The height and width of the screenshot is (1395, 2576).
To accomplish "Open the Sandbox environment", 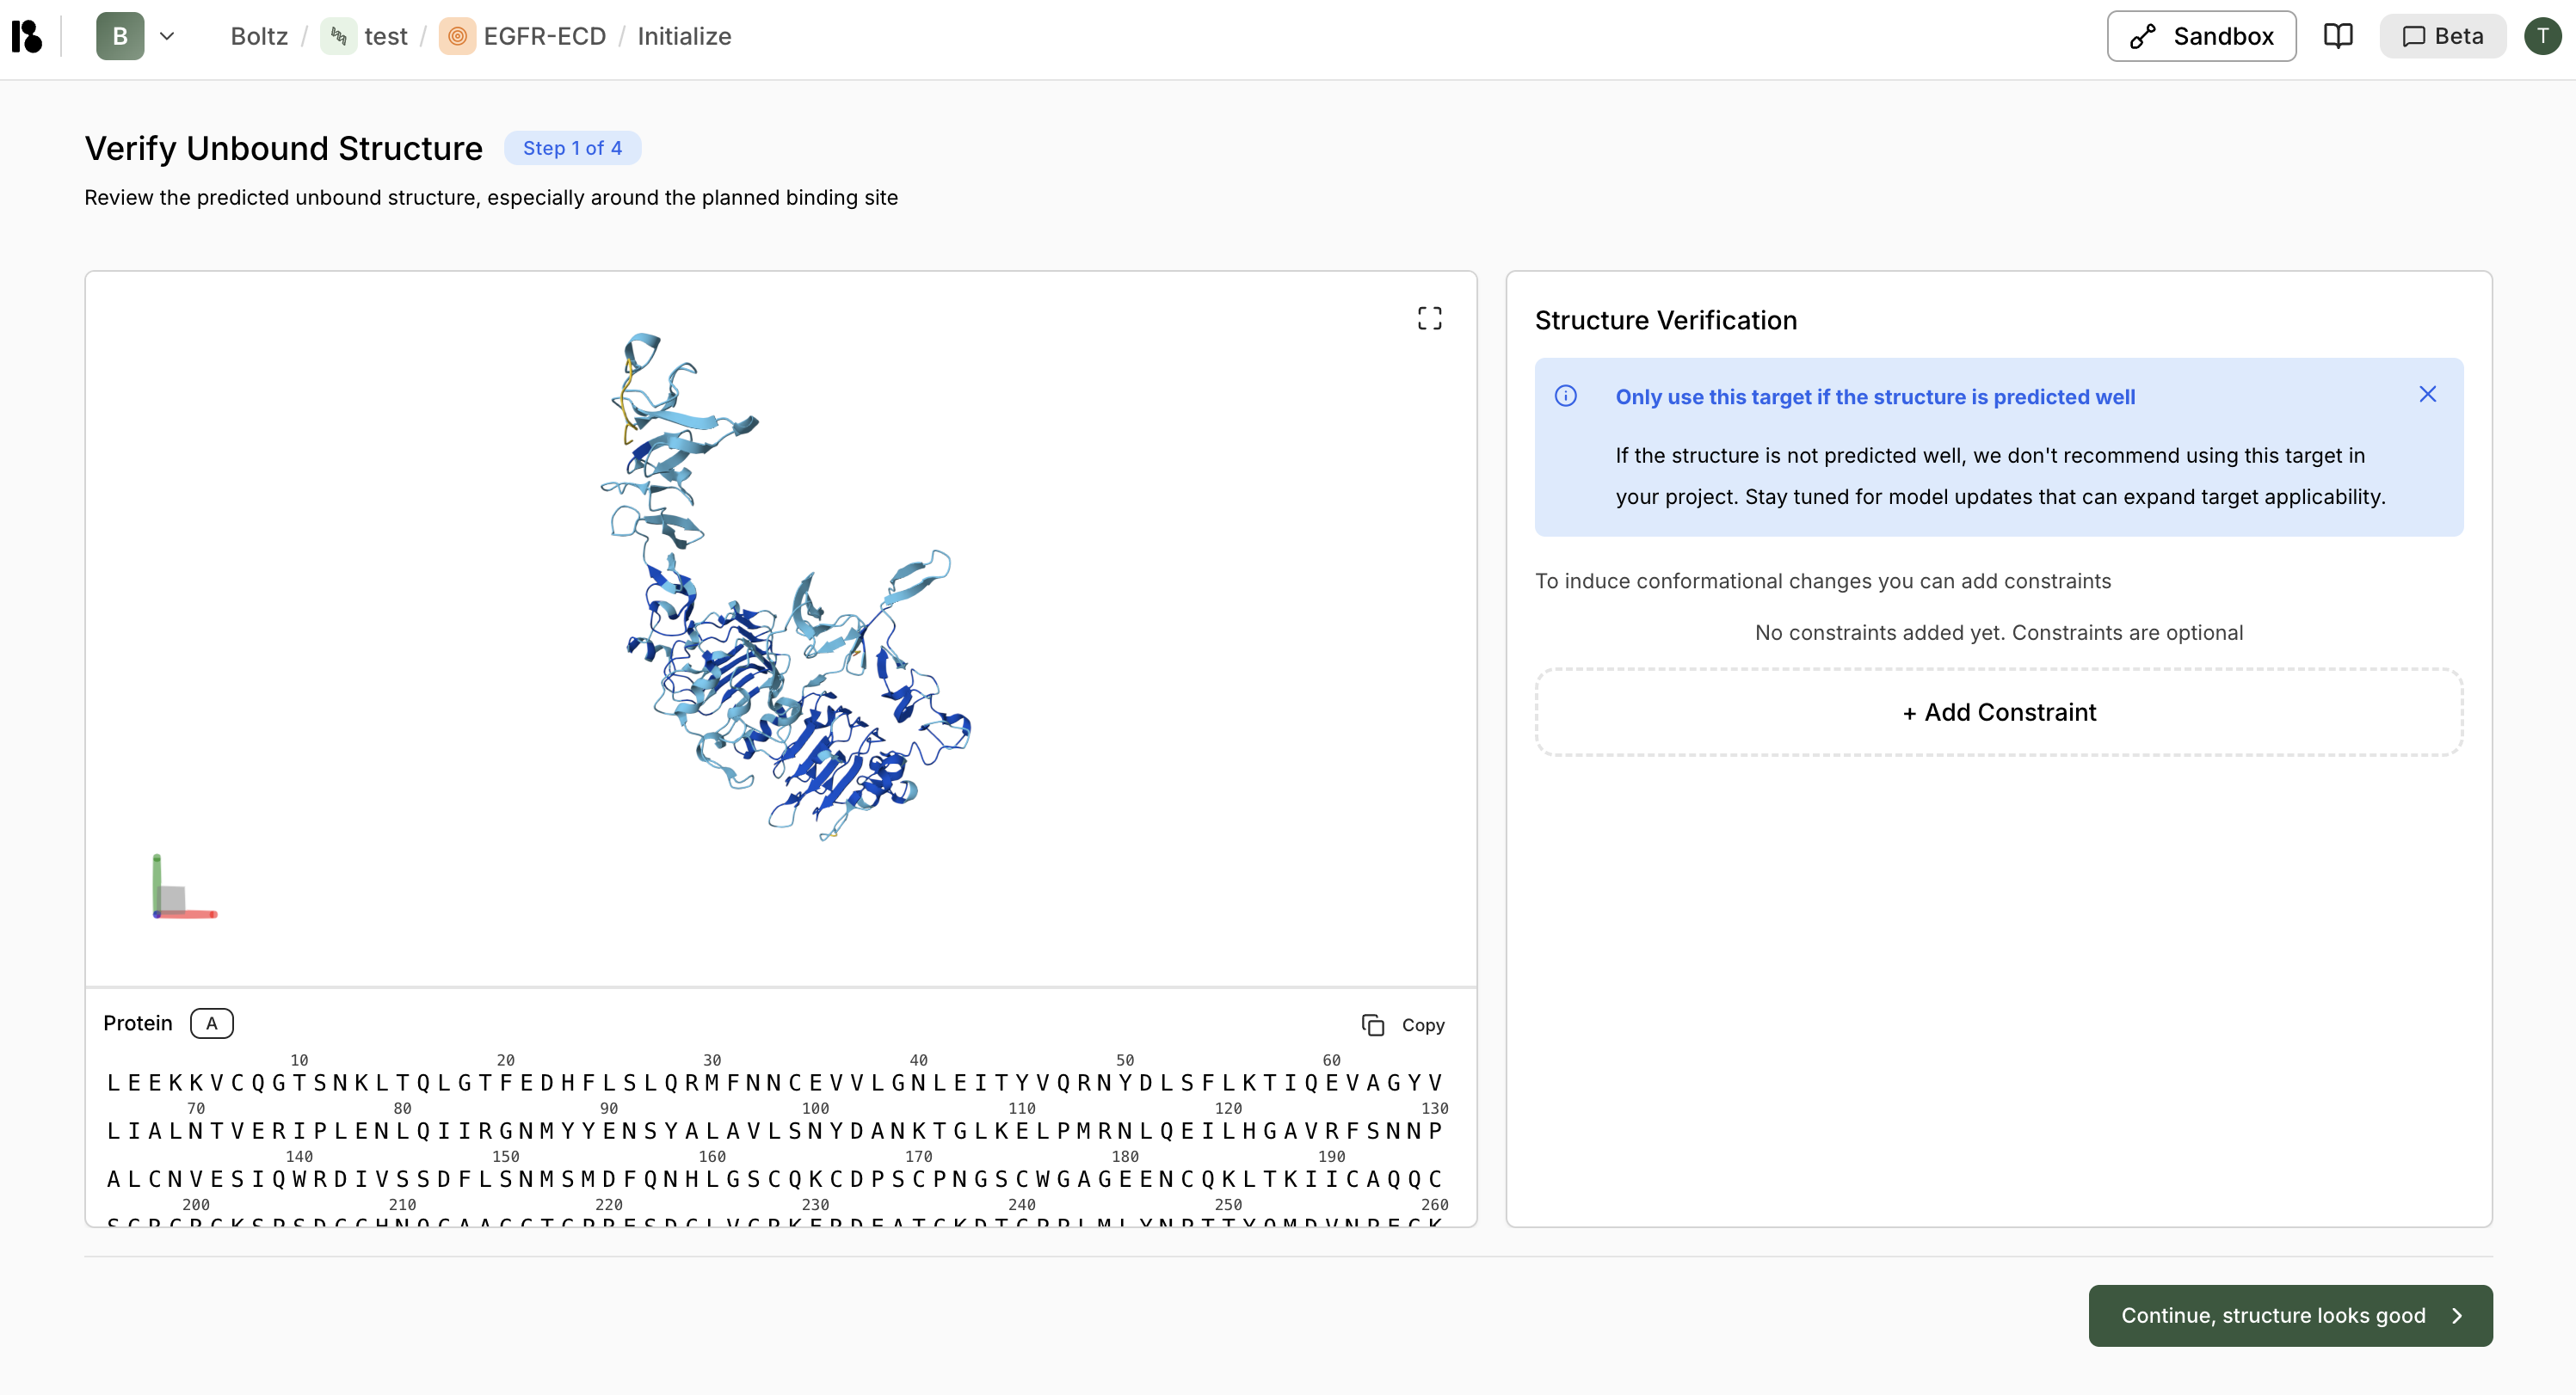I will [2201, 36].
